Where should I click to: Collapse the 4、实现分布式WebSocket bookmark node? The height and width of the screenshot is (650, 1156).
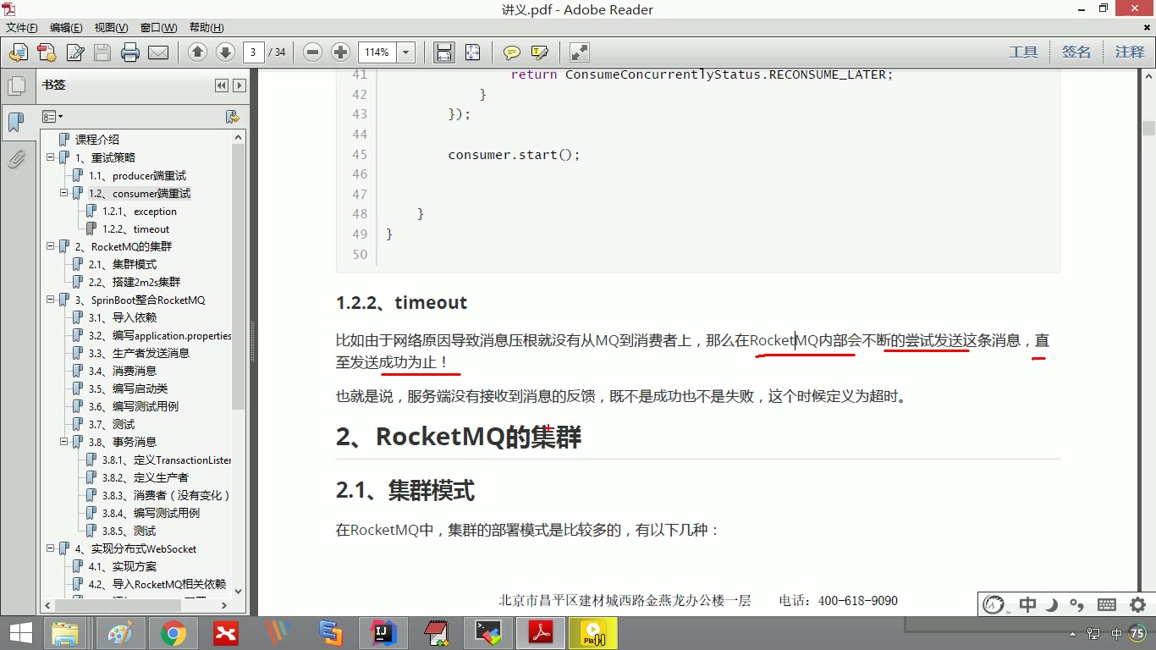pos(51,548)
